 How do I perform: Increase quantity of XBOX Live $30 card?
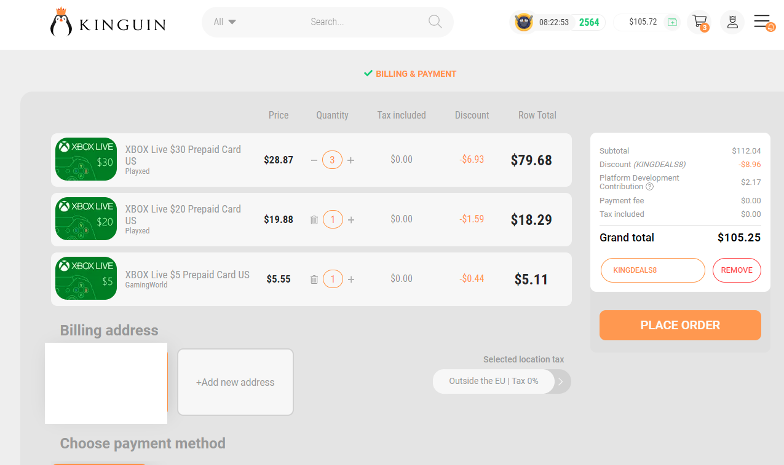350,160
